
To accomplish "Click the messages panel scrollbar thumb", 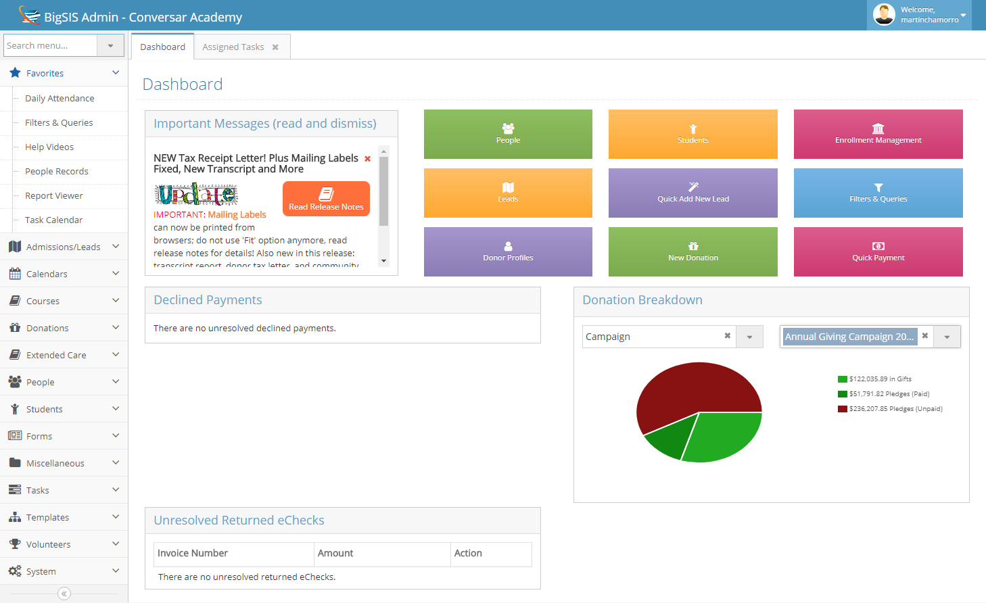I will pyautogui.click(x=383, y=191).
